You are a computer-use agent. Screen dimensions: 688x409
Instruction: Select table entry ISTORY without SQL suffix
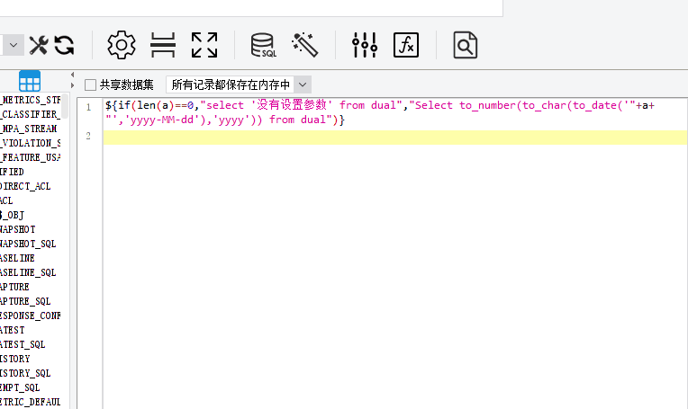15,359
